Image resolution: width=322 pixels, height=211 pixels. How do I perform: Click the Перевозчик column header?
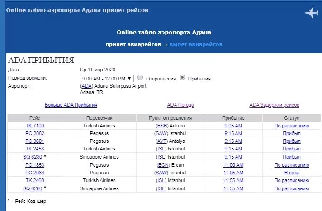point(99,118)
